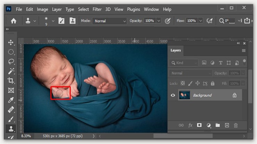
Task: Close the Layers panel
Action: pyautogui.click(x=244, y=43)
